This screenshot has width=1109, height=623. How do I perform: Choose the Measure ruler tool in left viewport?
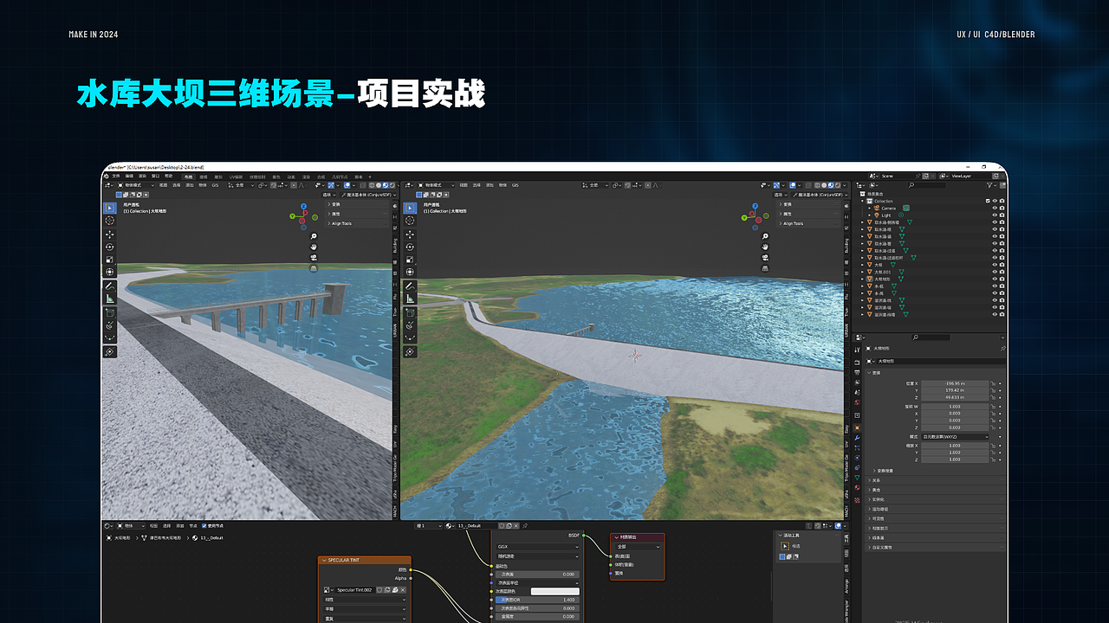pos(110,299)
